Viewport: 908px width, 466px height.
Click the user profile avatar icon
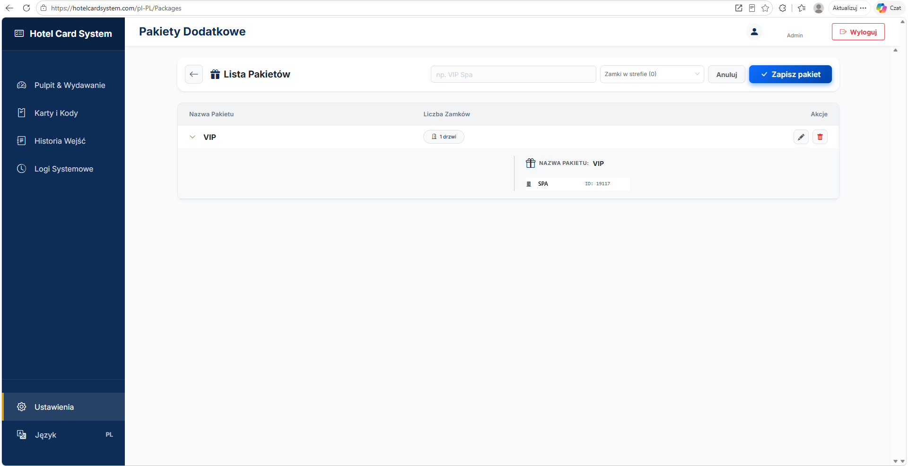tap(754, 32)
